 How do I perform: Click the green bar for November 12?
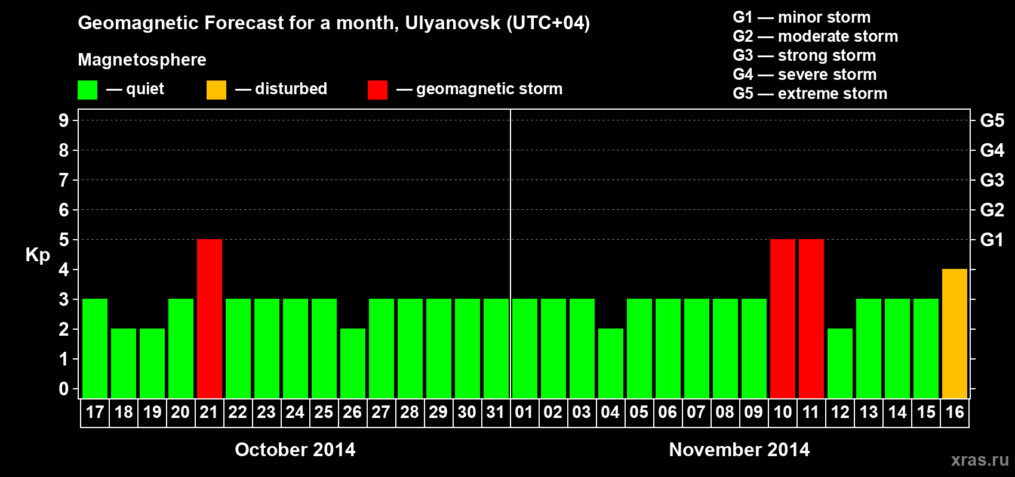[x=840, y=364]
